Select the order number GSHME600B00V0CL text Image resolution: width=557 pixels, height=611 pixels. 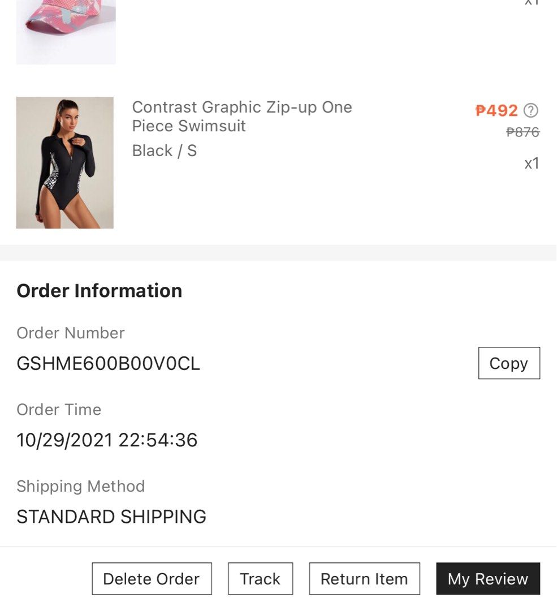click(x=109, y=363)
